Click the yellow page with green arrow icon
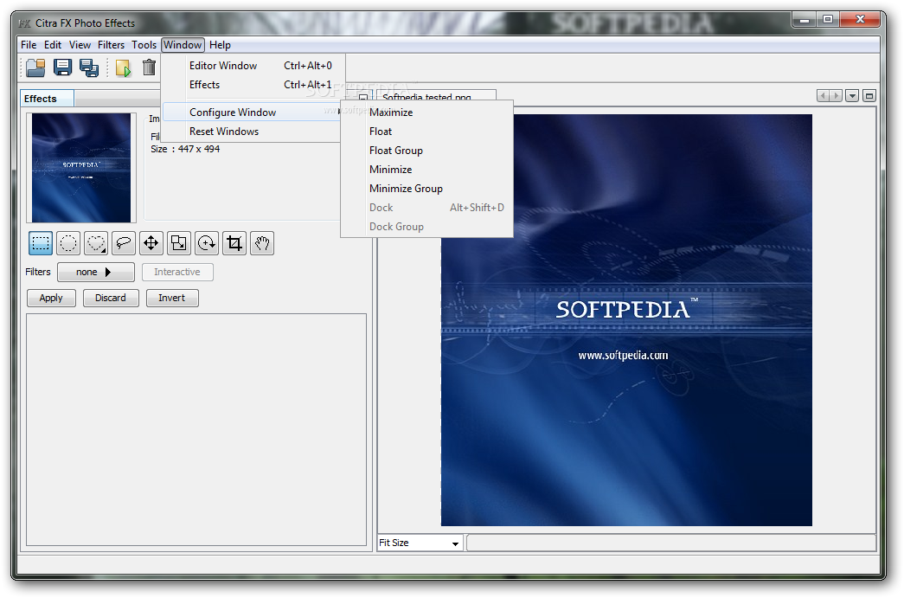This screenshot has width=904, height=598. [x=123, y=68]
